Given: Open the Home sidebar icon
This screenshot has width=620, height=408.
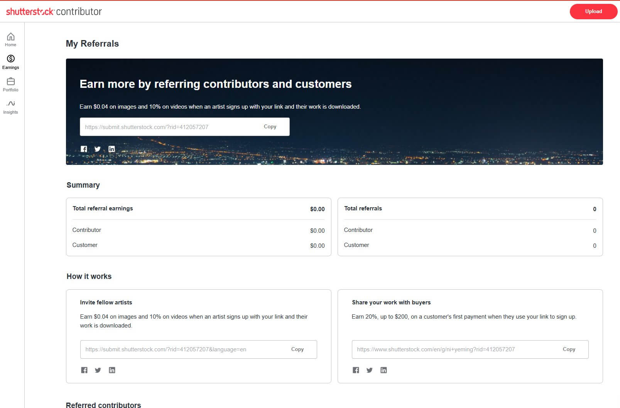Looking at the screenshot, I should pyautogui.click(x=11, y=37).
